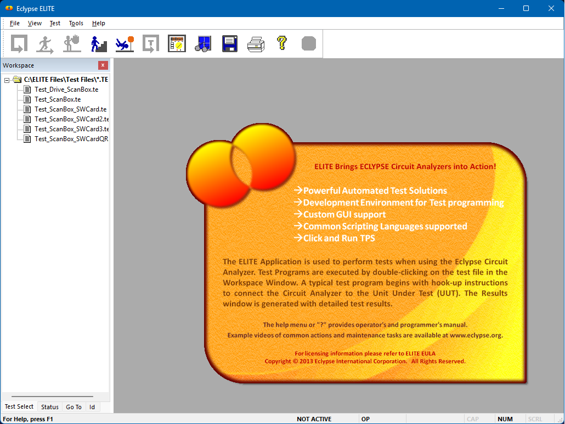Select Test_ScanBox_SWCard3.te file

tap(72, 129)
